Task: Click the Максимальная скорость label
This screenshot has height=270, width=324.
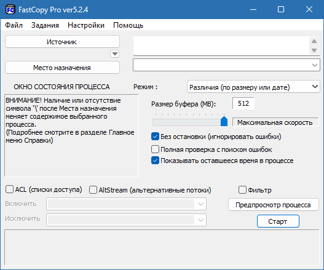Action: click(x=275, y=122)
